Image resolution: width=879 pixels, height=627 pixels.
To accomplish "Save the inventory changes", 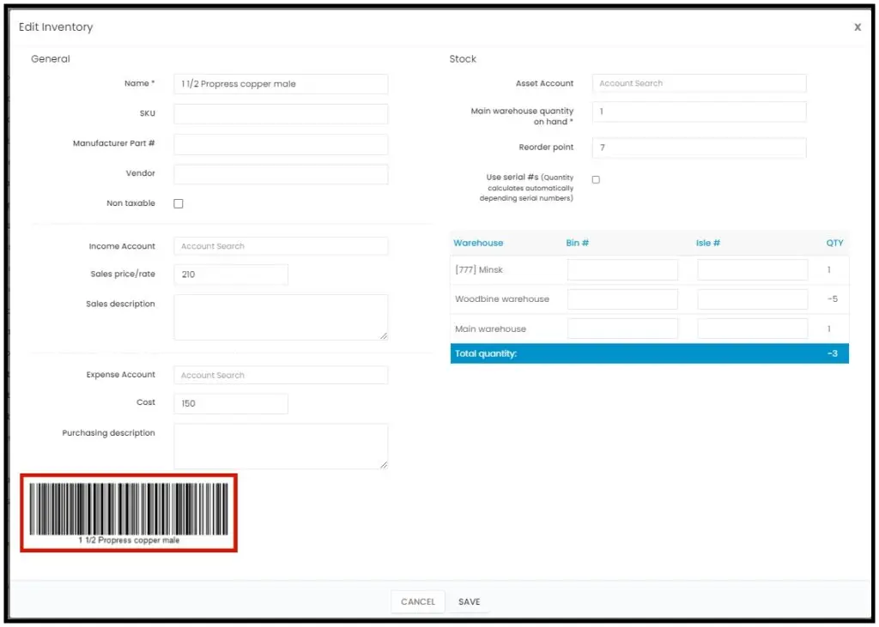I will pos(470,602).
